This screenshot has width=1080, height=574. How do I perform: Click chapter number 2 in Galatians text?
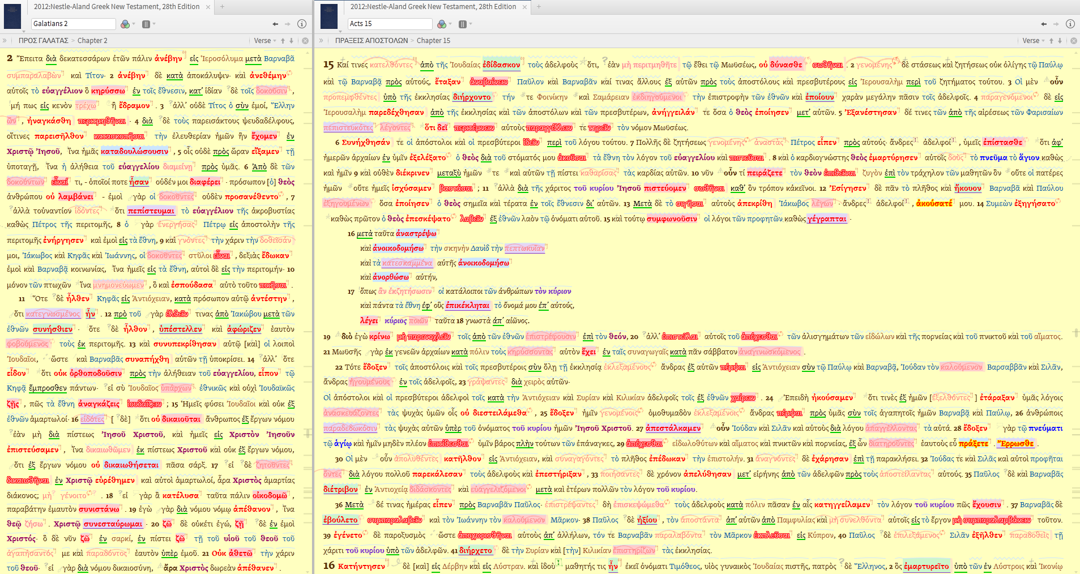tap(10, 58)
